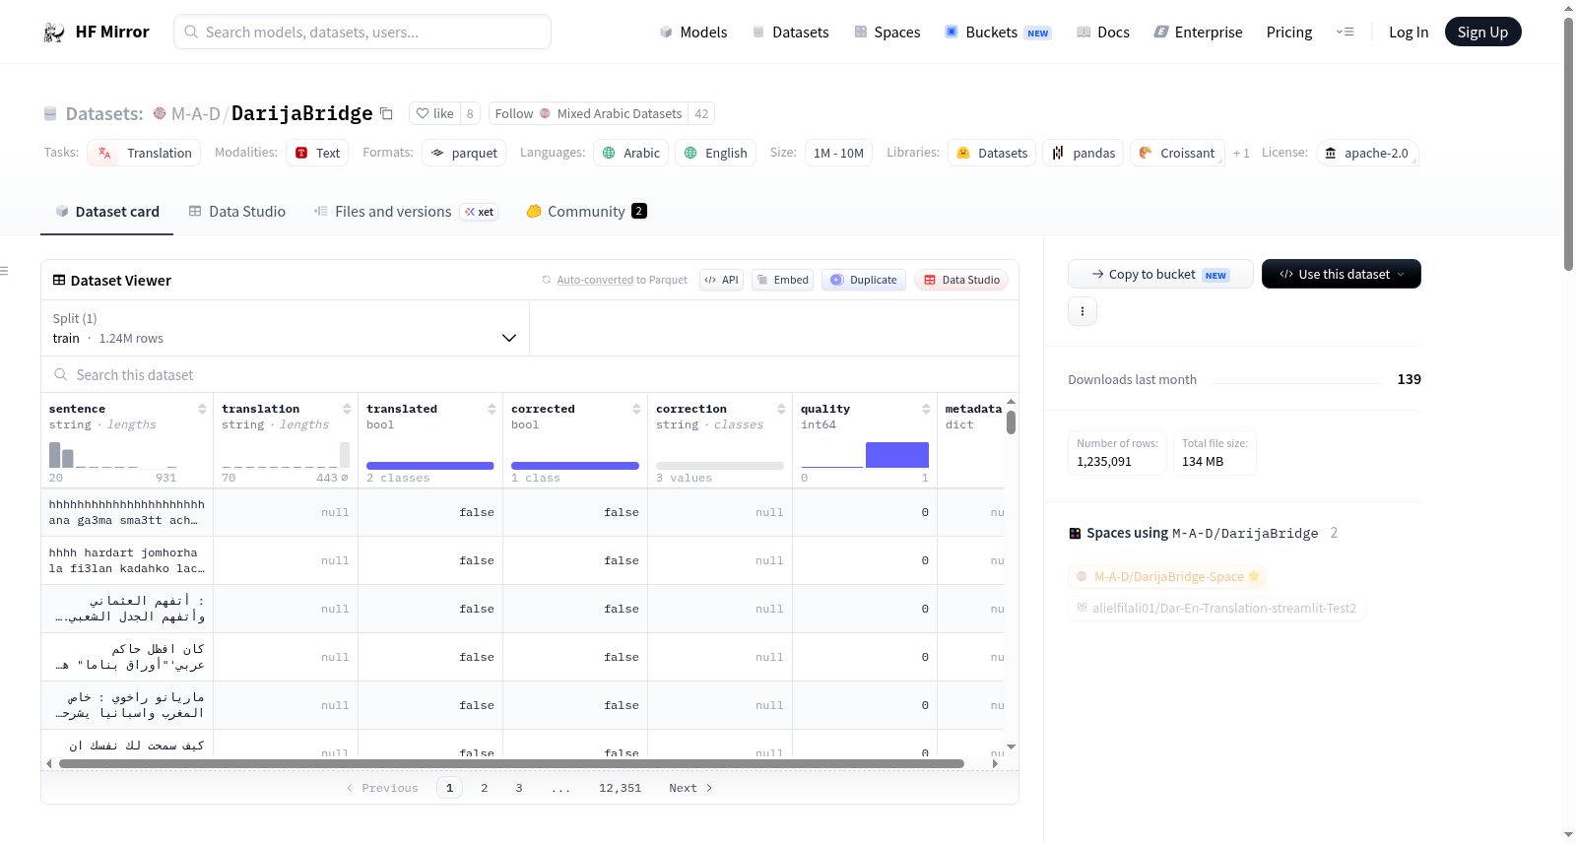
Task: Open the expanded navigation menu icon
Action: pos(1346,32)
